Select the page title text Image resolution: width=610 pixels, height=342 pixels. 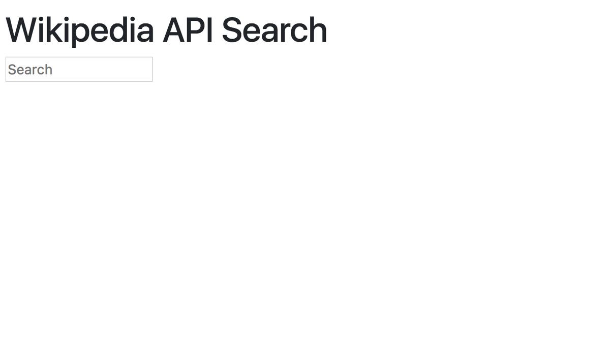click(x=166, y=30)
